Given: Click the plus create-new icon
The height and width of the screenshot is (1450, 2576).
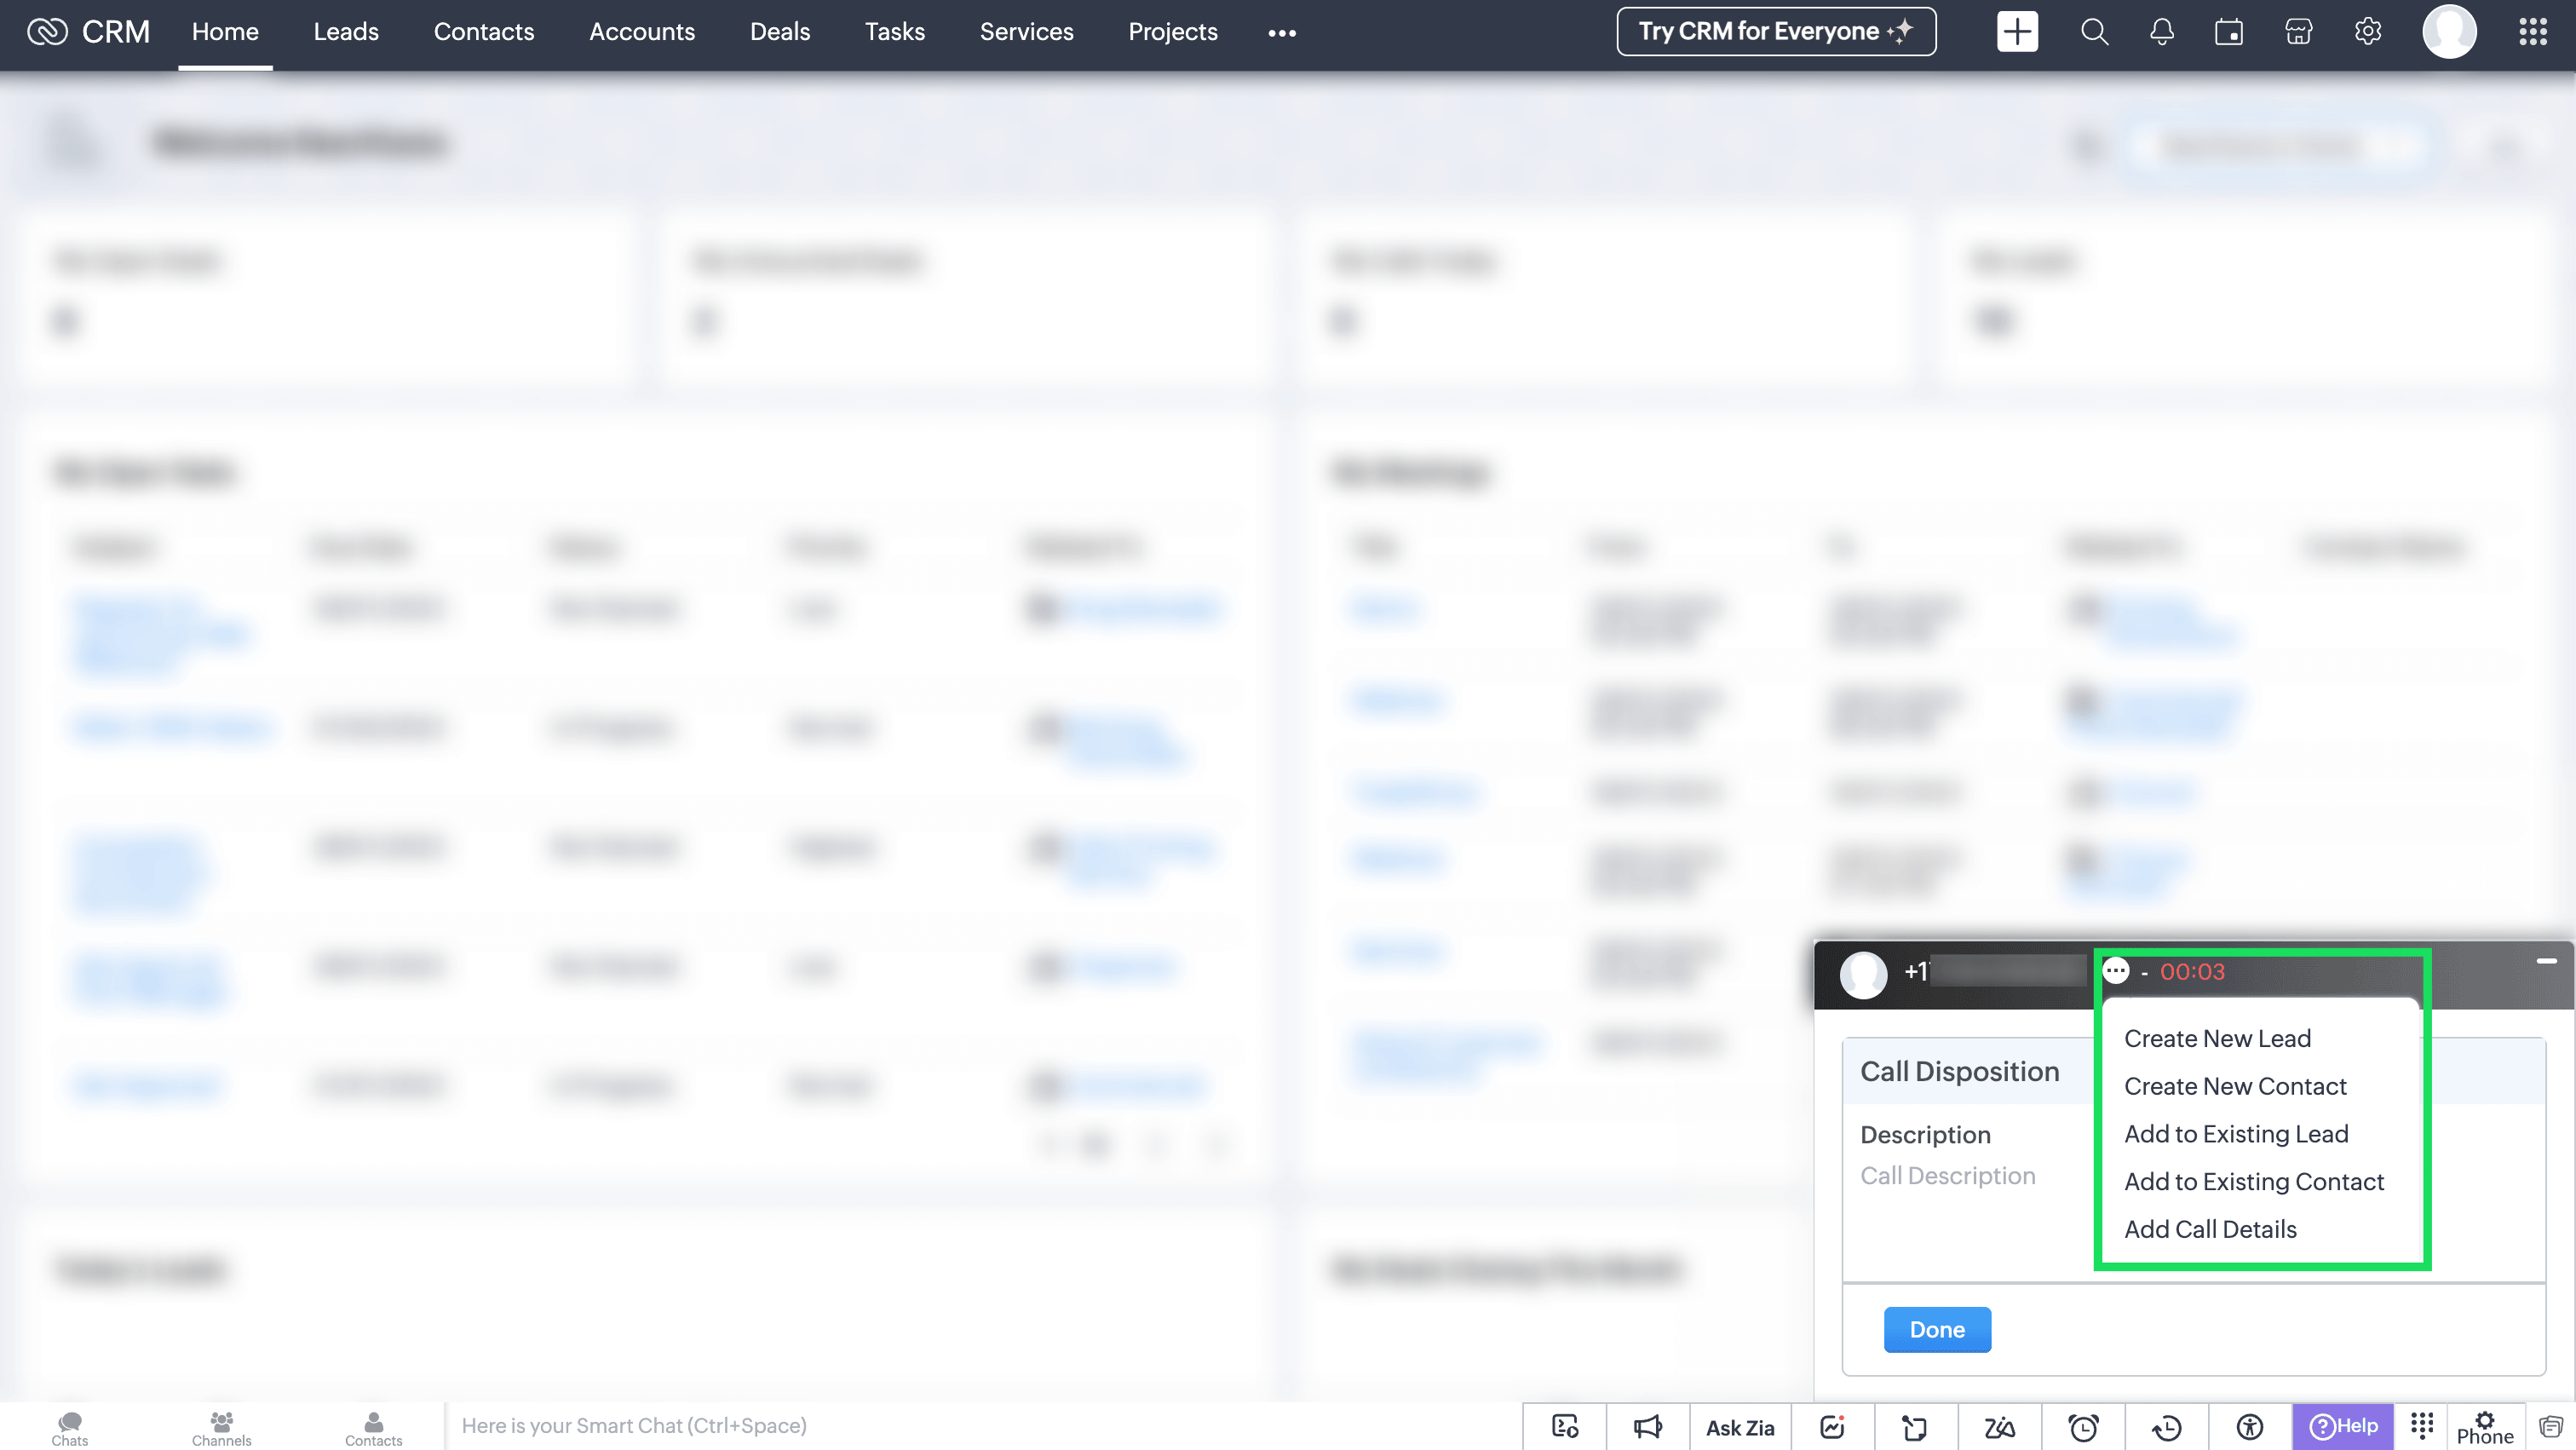Looking at the screenshot, I should [x=2016, y=32].
